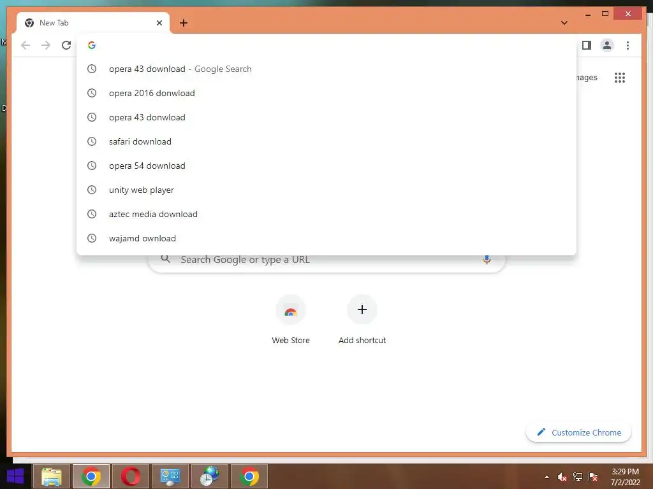Start voice search with the microphone icon
653x489 pixels.
487,260
